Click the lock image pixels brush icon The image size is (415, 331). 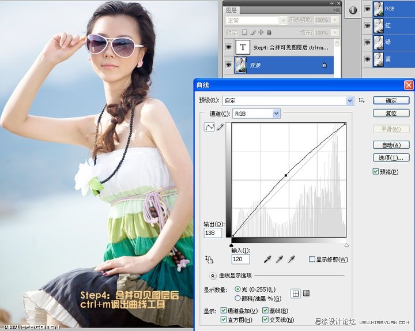pyautogui.click(x=253, y=32)
